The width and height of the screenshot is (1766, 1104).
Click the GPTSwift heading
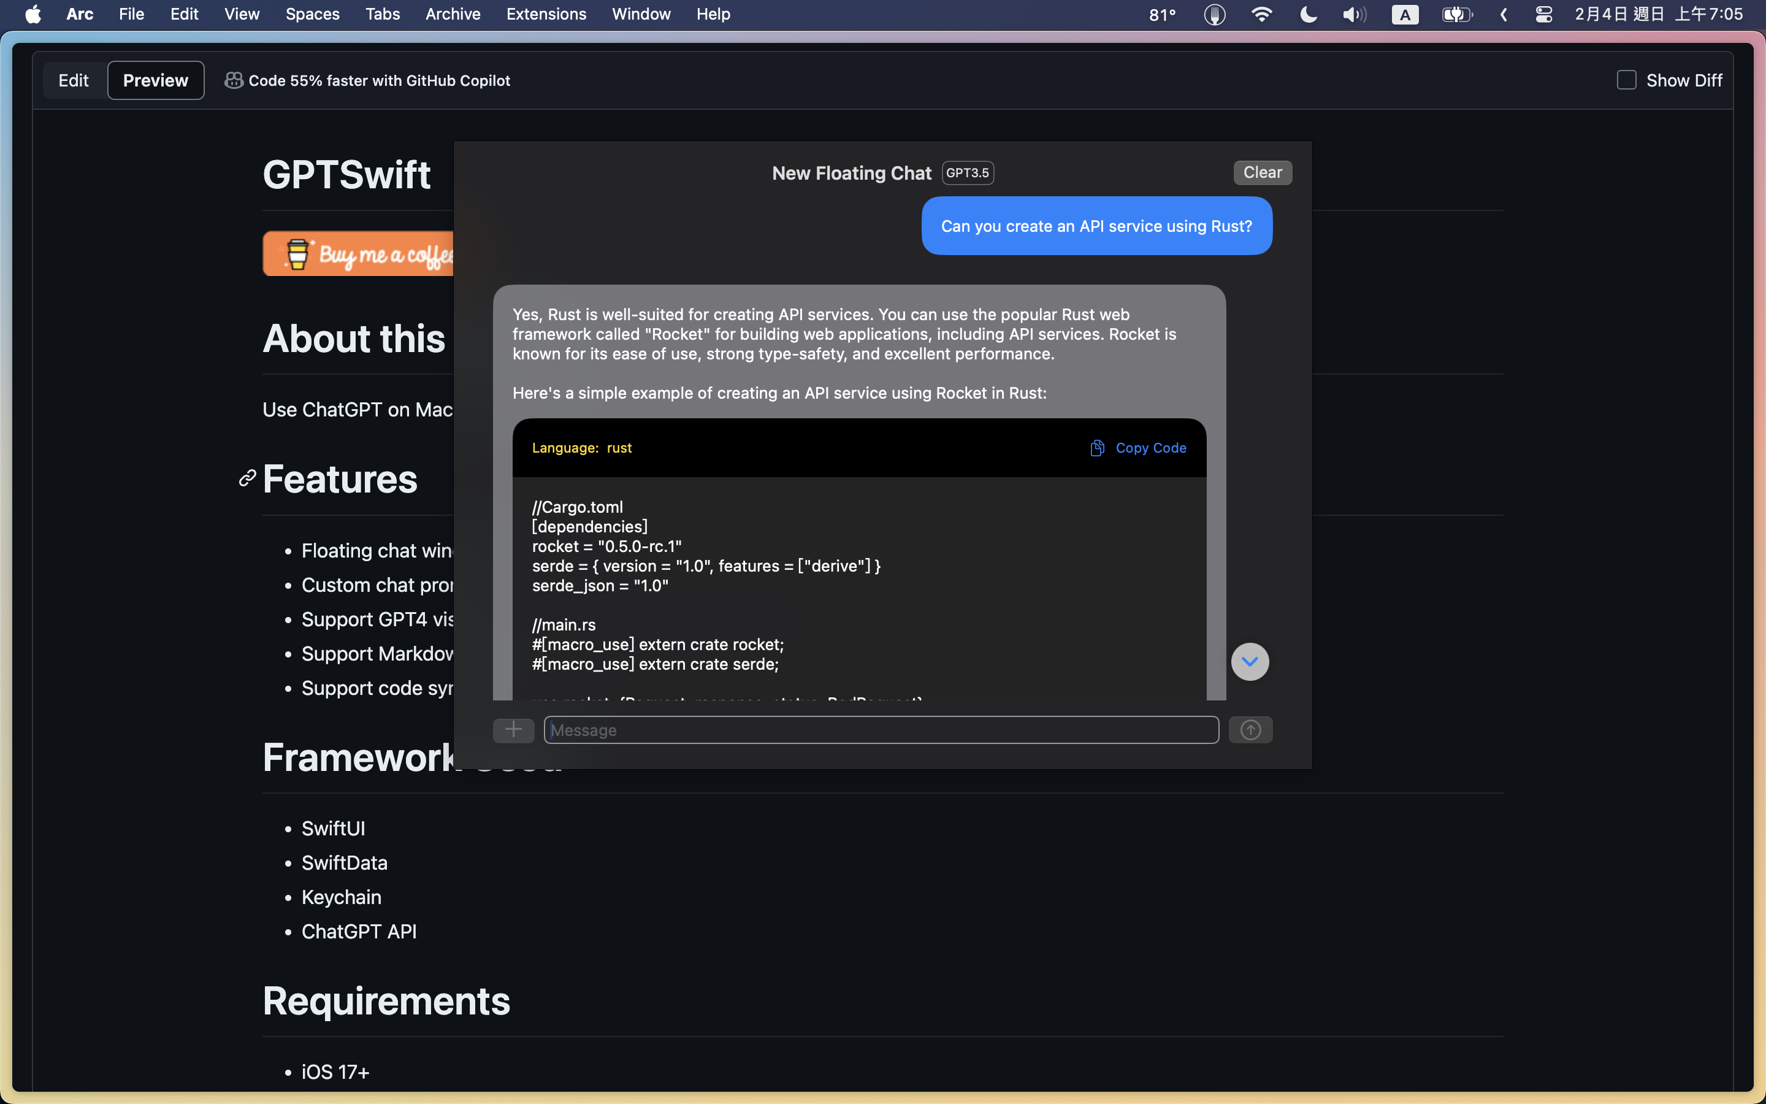coord(346,175)
